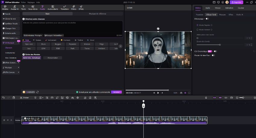Click the undo arrow in timeline toolbar

pos(4,98)
